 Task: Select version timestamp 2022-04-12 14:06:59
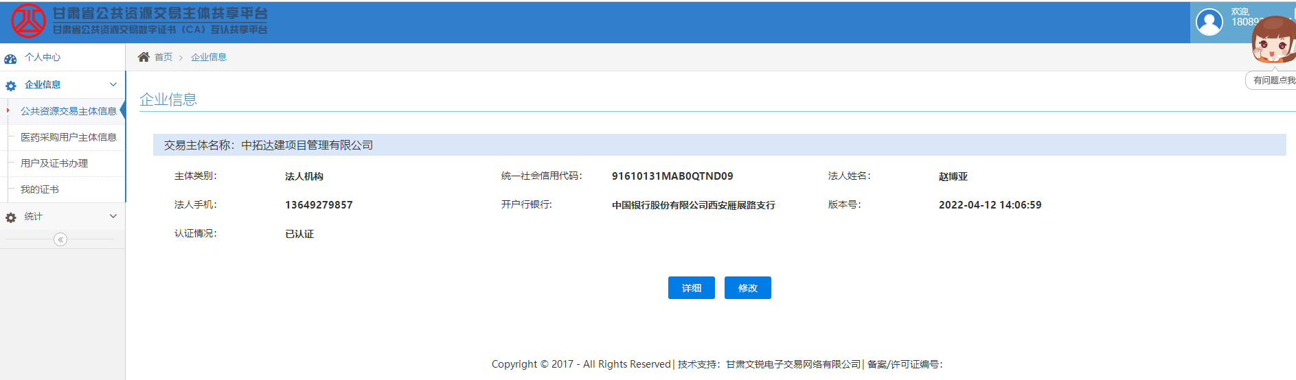click(x=990, y=205)
